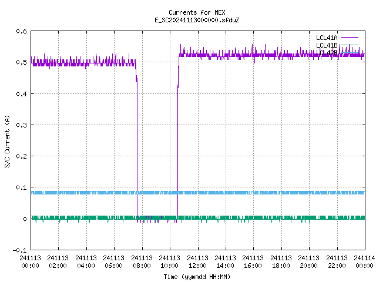Viewport: 376px width, 282px height.
Task: Click the x-axis tick '241113 16:00'
Action: (253, 262)
